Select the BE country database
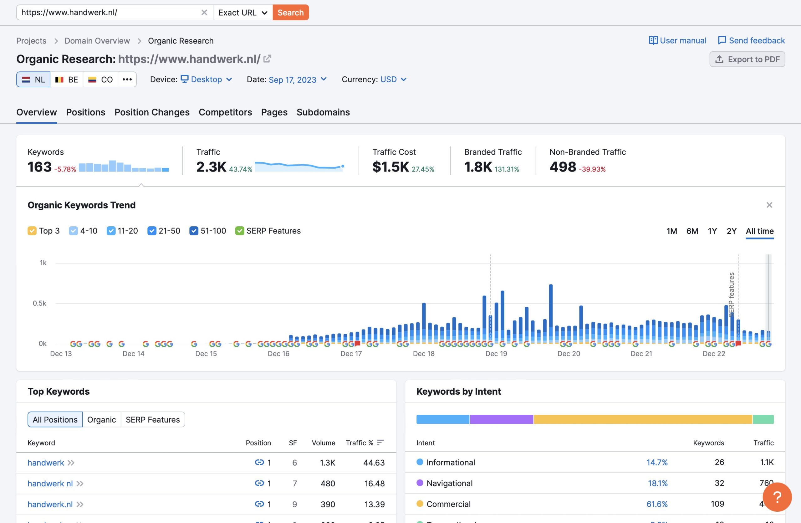 coord(67,79)
